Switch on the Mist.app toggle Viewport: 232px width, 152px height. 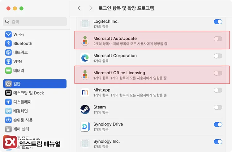click(x=218, y=90)
